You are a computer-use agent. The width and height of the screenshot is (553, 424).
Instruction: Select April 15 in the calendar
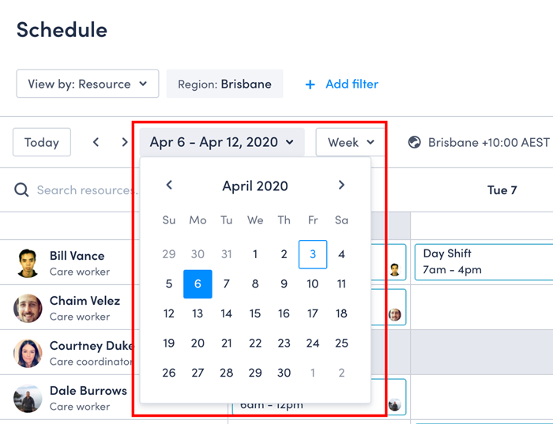255,313
